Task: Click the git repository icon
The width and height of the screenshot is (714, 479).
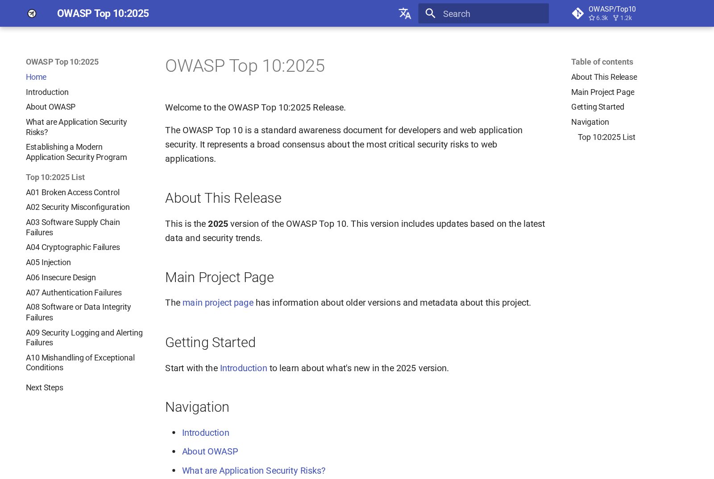Action: click(x=577, y=13)
